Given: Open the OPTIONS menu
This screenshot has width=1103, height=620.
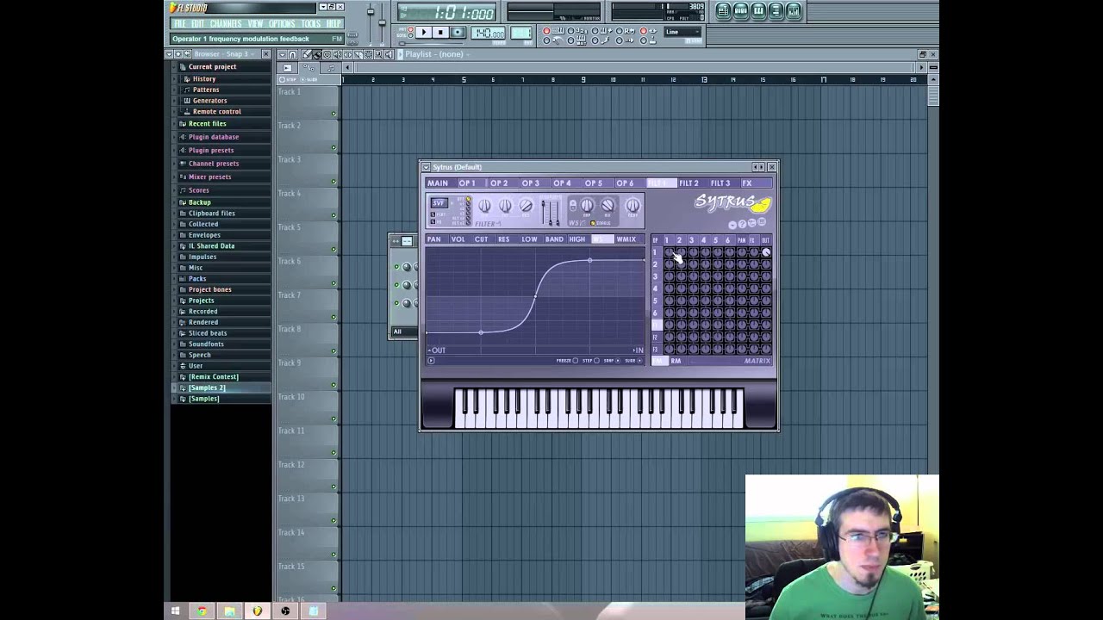Looking at the screenshot, I should coord(282,23).
